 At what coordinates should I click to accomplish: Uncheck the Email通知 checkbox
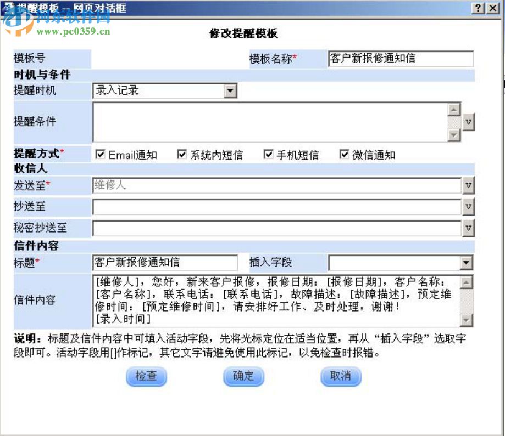[100, 154]
